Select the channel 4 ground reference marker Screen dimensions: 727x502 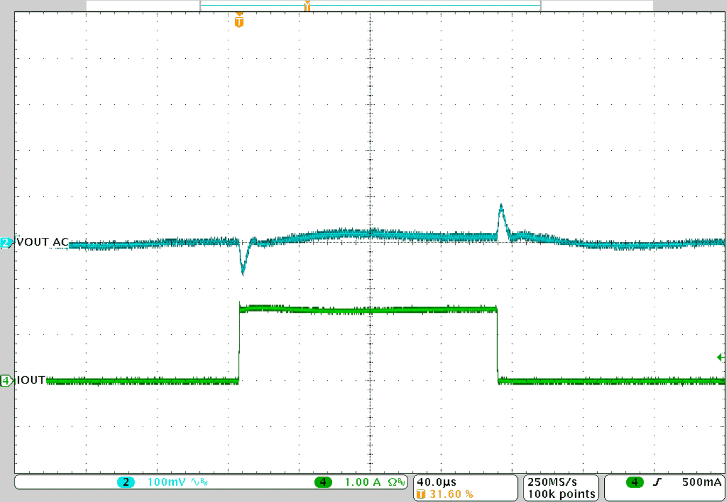coord(6,381)
